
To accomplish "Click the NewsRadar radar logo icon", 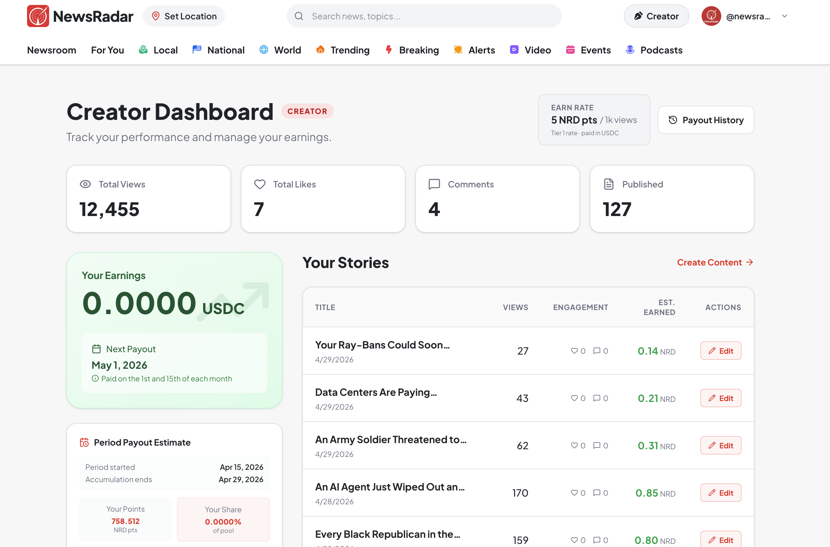I will [38, 16].
